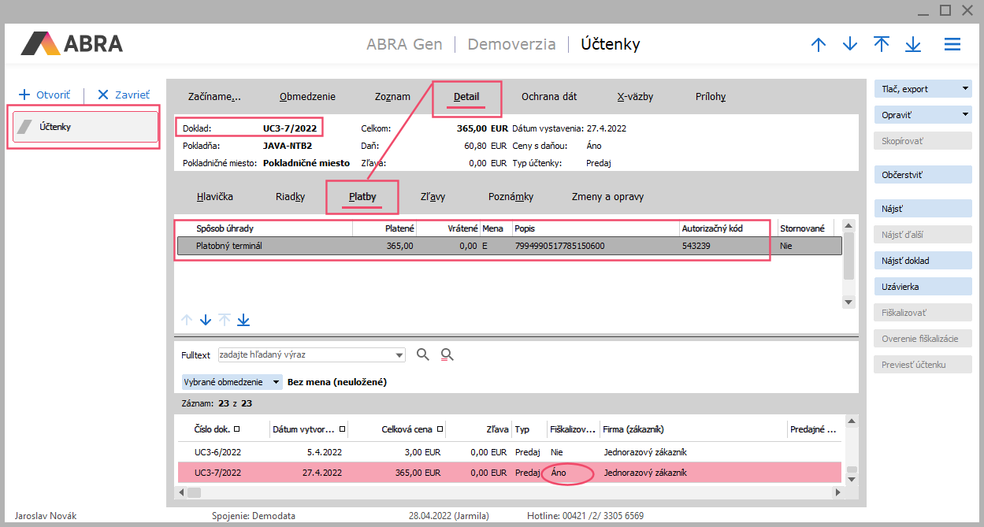Click the fulltext search magnifier icon

pos(423,354)
